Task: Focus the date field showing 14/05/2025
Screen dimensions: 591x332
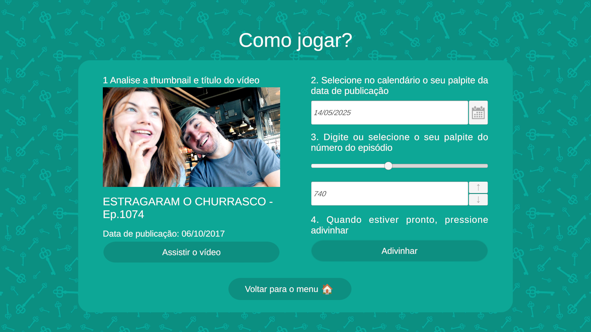Action: (389, 113)
